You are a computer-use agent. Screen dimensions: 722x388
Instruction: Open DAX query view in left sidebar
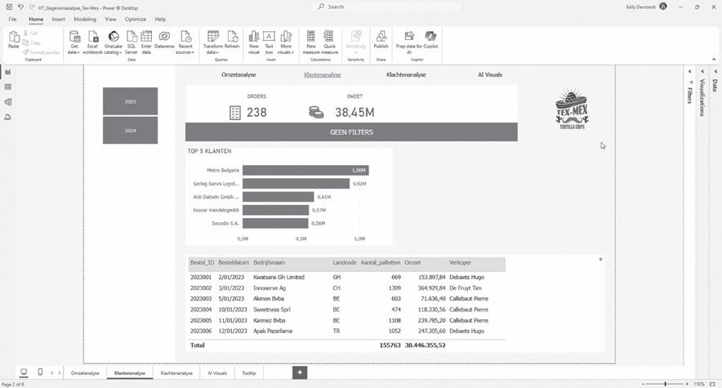pos(8,118)
